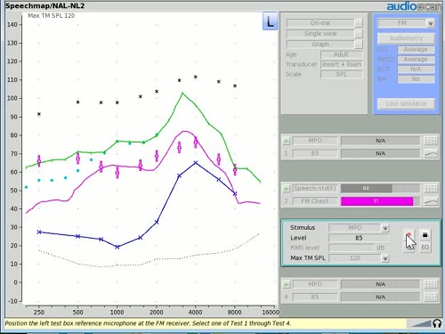Screen dimensions: 445x334
Task: Click the black stop button
Action: (x=425, y=235)
